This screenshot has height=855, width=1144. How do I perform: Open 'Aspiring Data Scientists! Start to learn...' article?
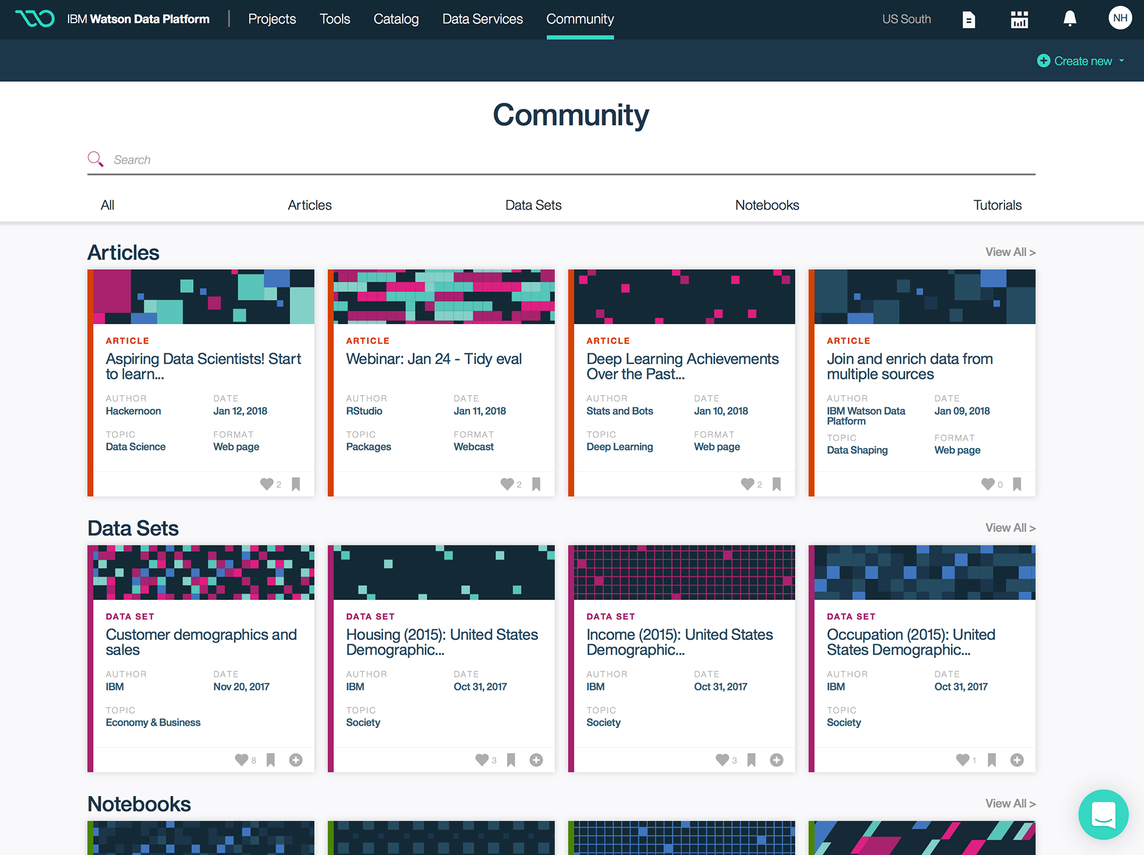[203, 366]
